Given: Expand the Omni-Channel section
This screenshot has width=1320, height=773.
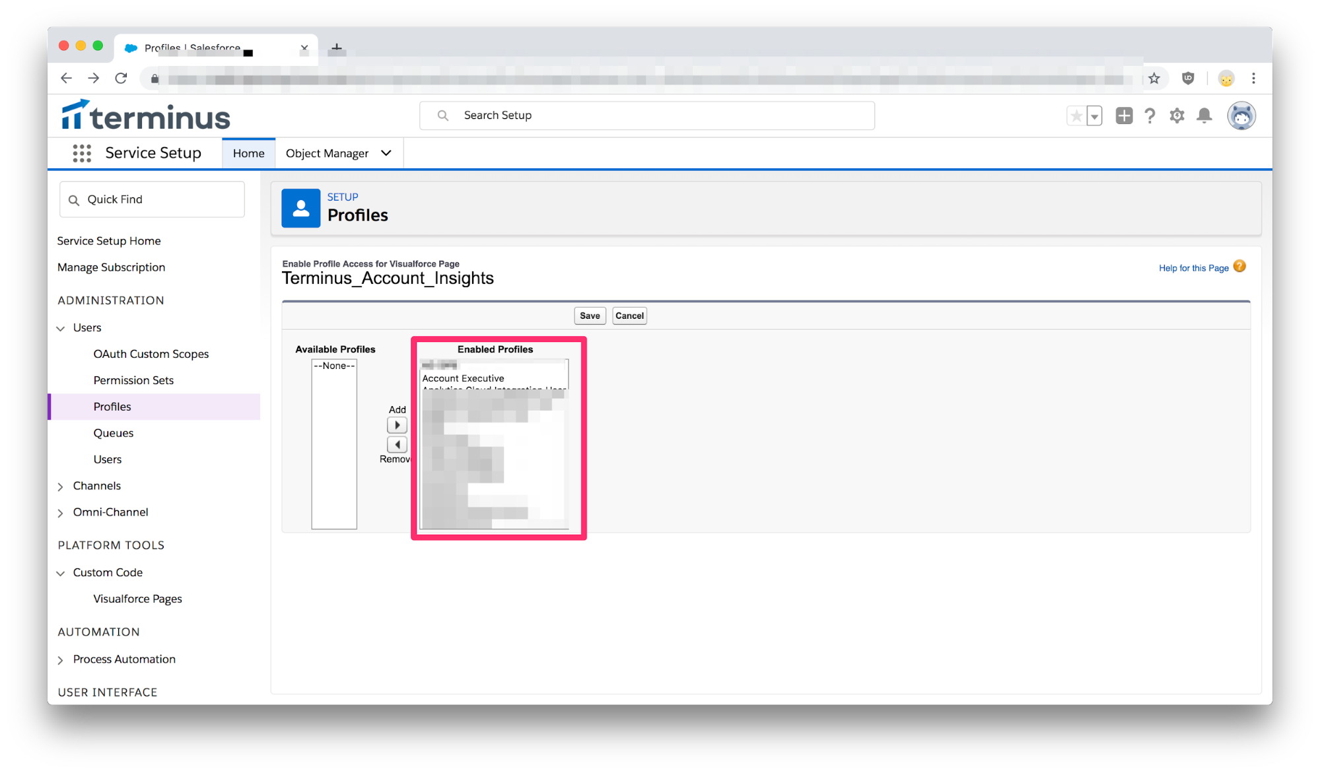Looking at the screenshot, I should tap(61, 513).
